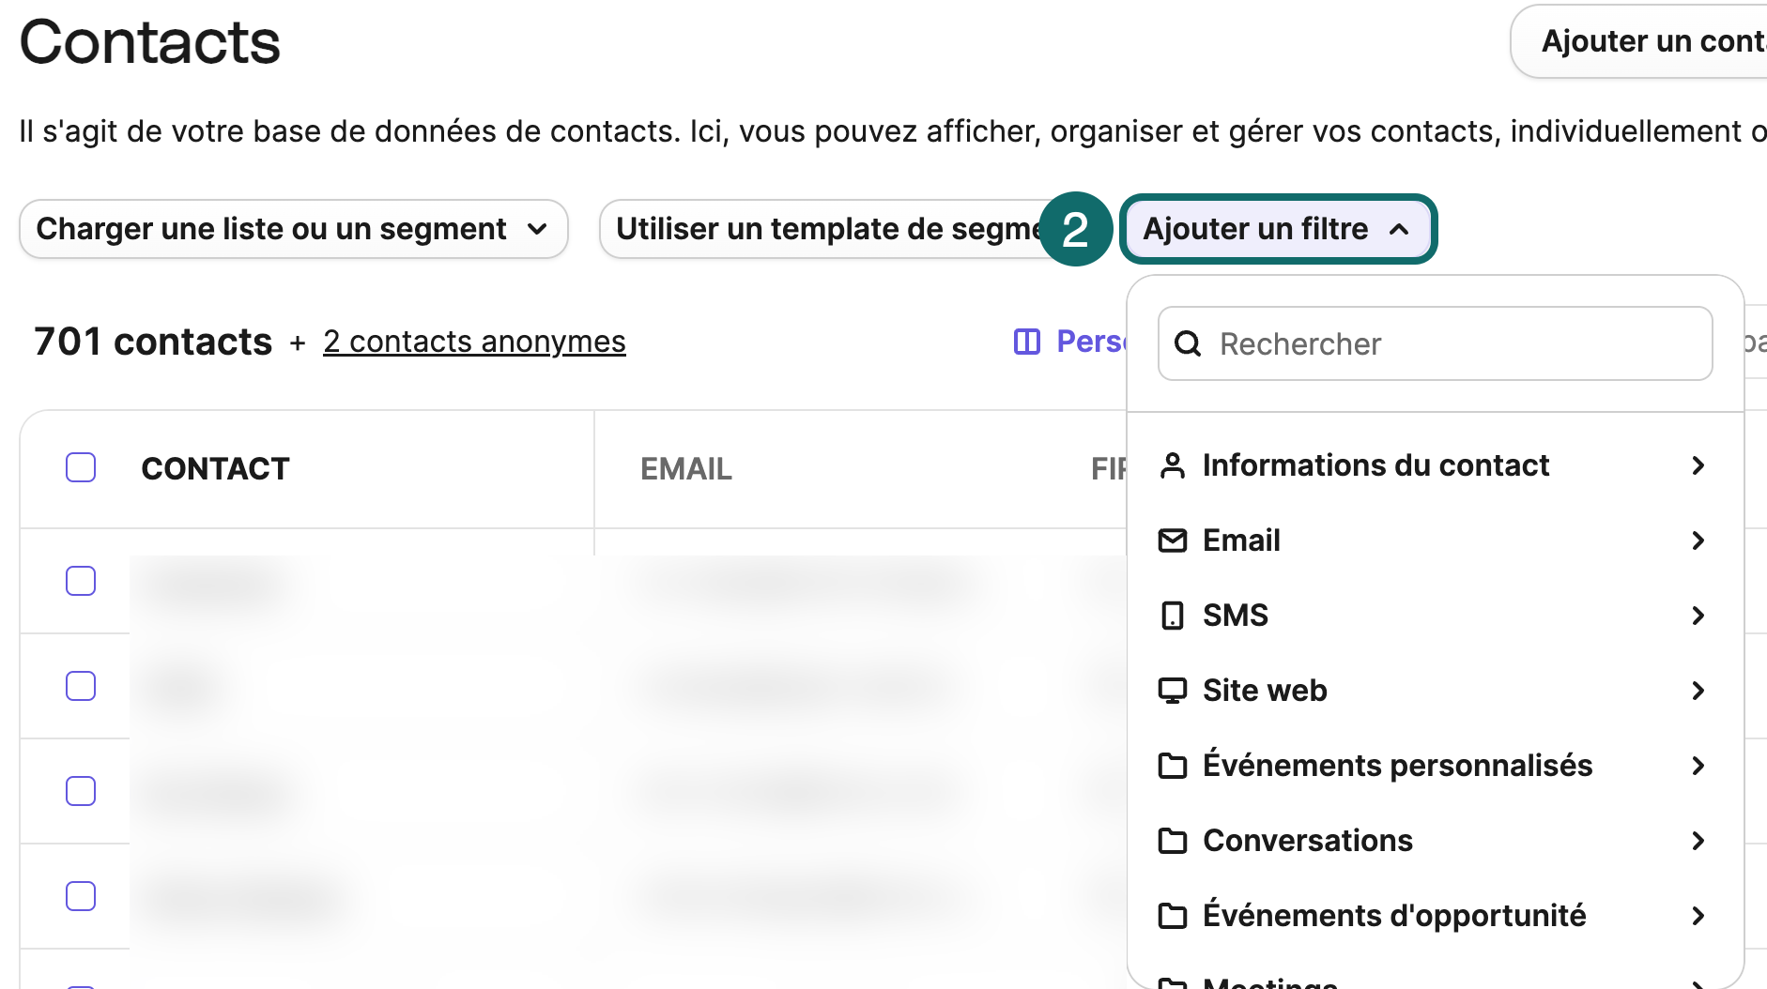The width and height of the screenshot is (1767, 989).
Task: Expand the SMS filter chevron
Action: [1698, 616]
